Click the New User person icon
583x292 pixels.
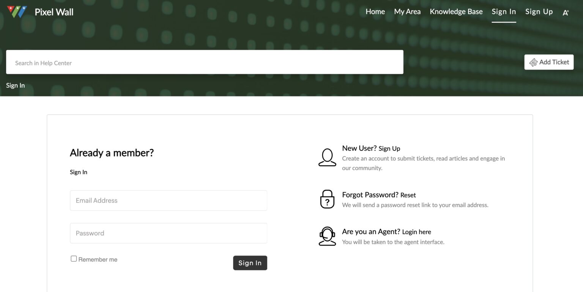(x=327, y=157)
